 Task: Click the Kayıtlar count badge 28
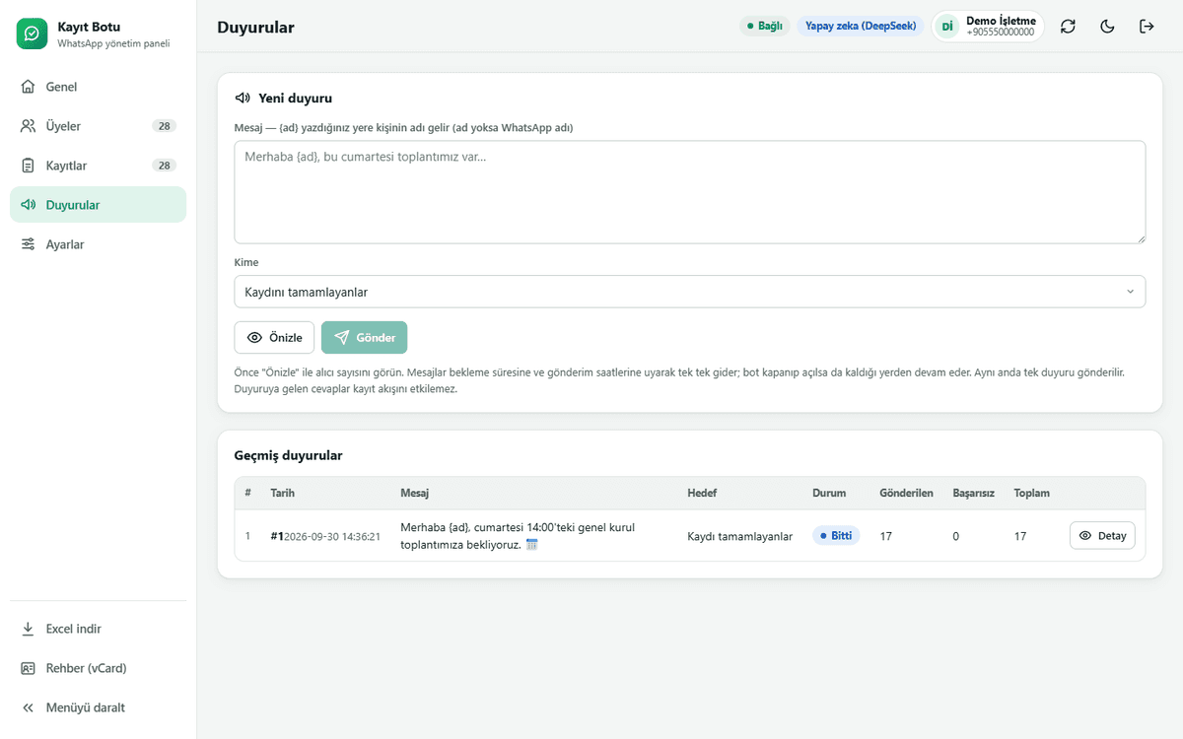click(164, 166)
